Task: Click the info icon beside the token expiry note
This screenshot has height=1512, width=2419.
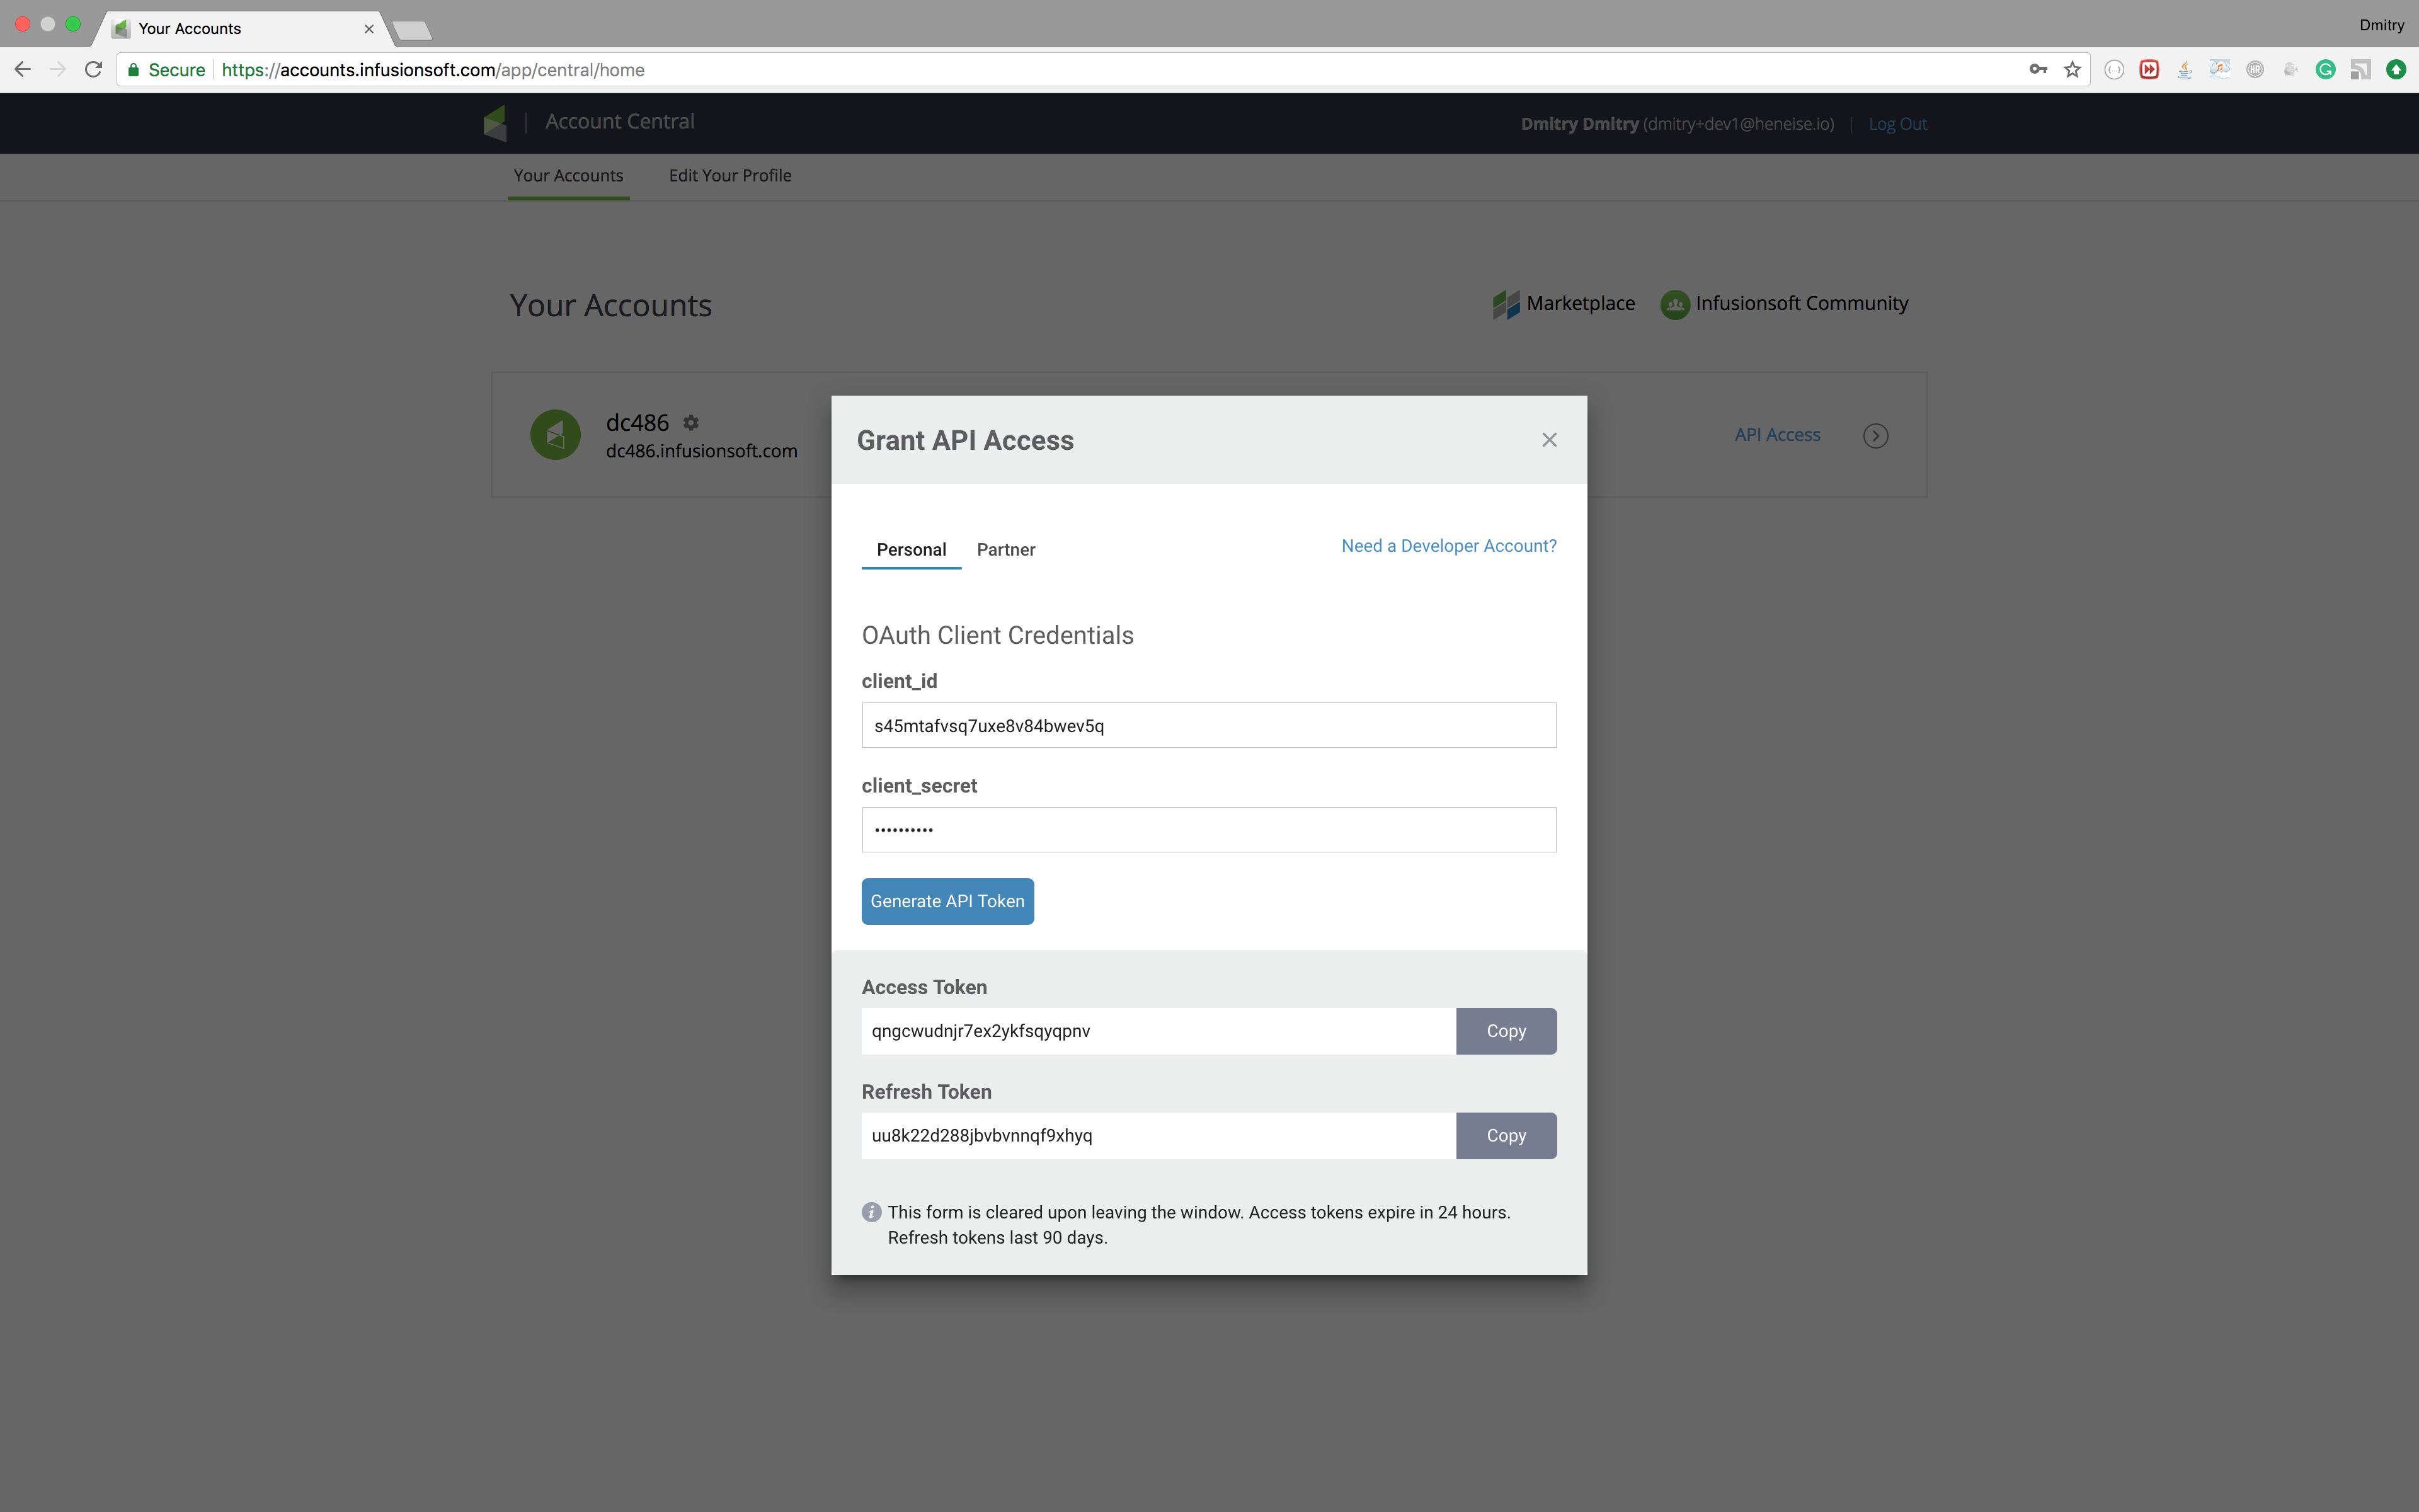Action: click(x=872, y=1212)
